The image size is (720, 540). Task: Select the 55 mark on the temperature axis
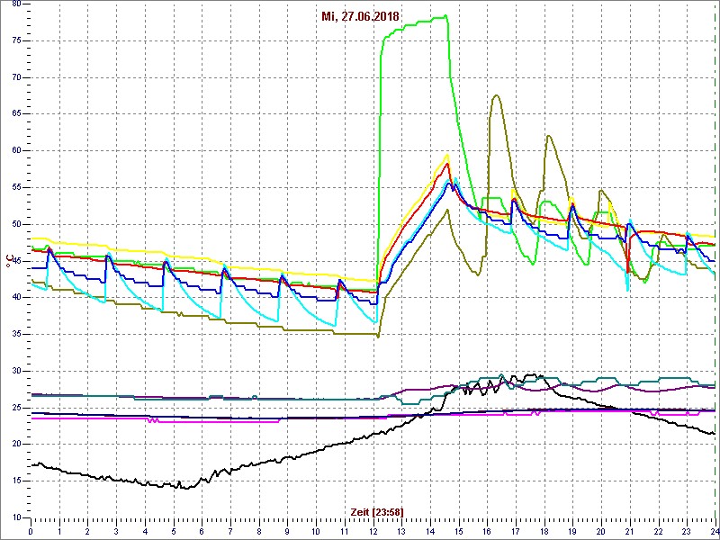[x=16, y=187]
